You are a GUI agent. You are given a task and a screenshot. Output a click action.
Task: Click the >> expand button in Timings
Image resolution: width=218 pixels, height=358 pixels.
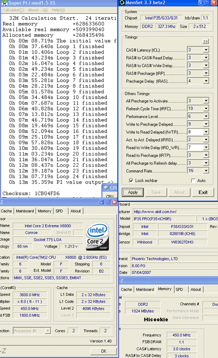(206, 41)
